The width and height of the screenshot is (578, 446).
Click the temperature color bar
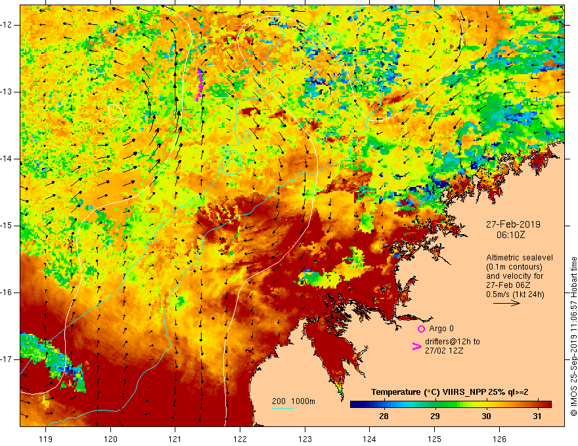coord(451,405)
